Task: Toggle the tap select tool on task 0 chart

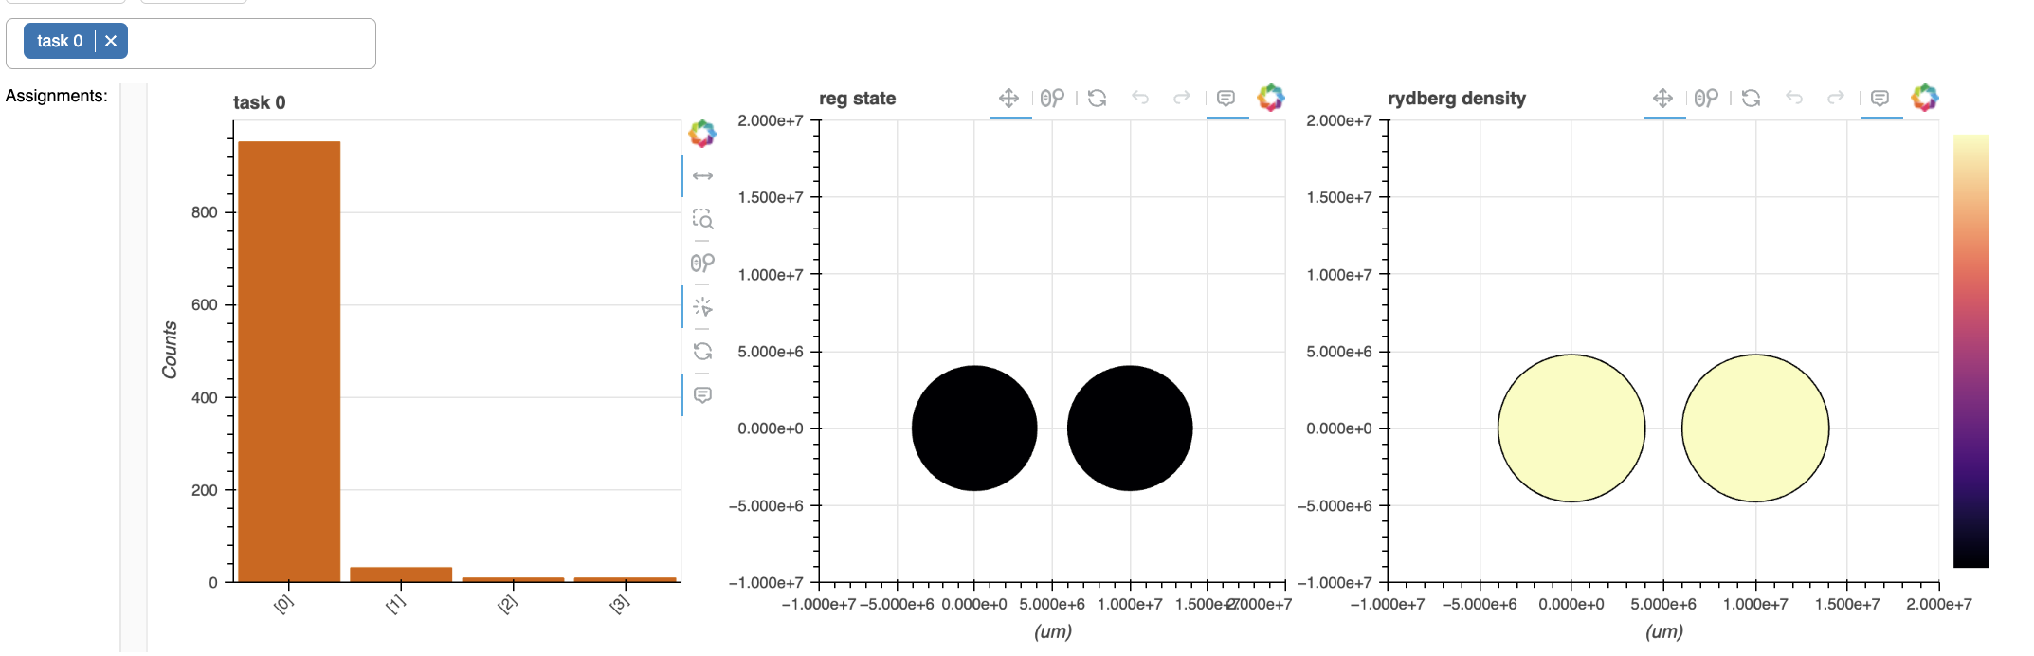Action: (702, 307)
